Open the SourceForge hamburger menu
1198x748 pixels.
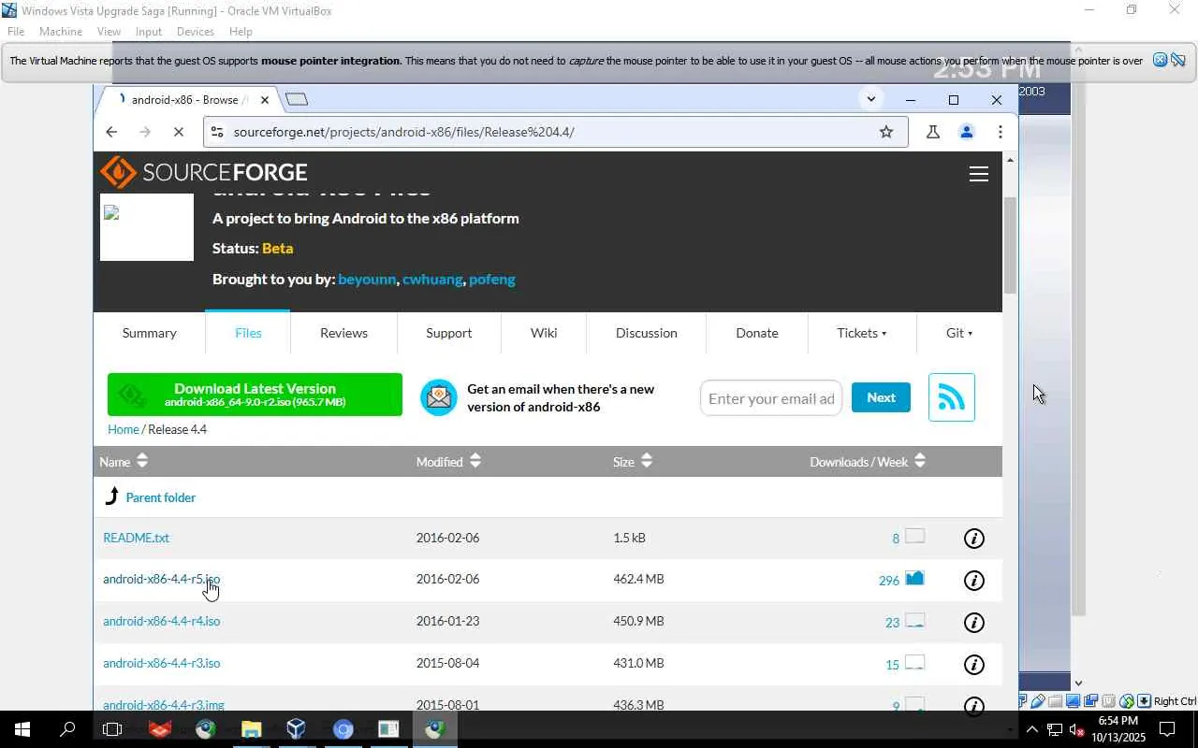pyautogui.click(x=979, y=174)
